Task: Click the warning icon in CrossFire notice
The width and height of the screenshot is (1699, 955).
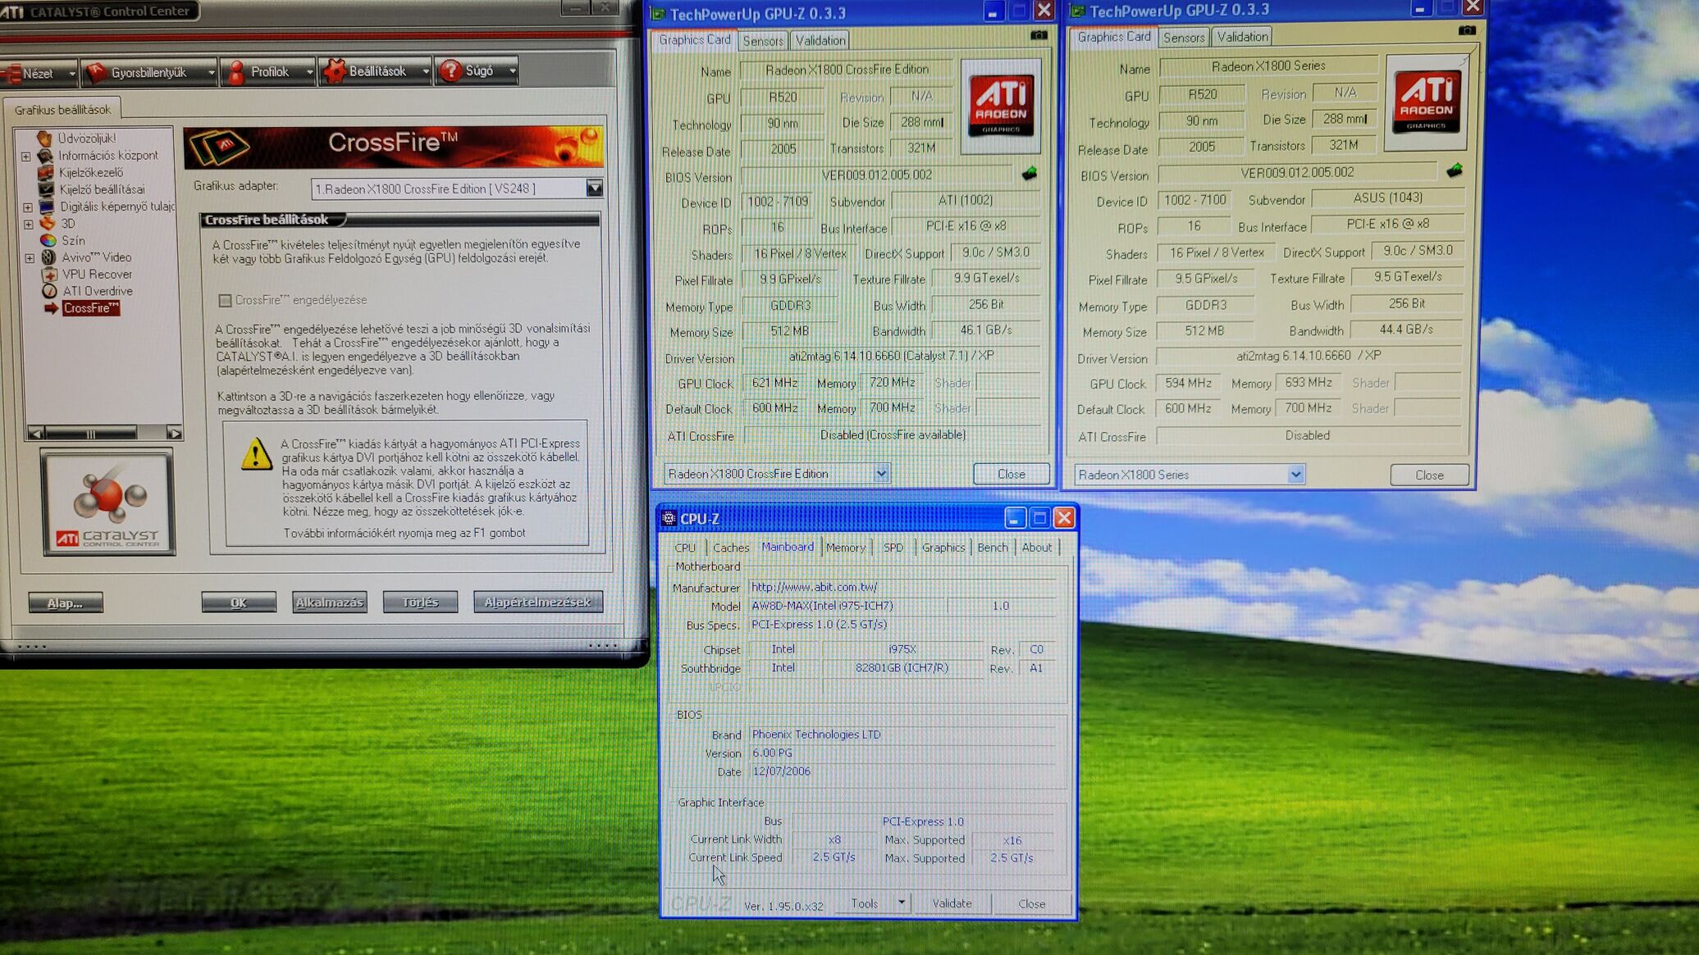Action: [257, 454]
